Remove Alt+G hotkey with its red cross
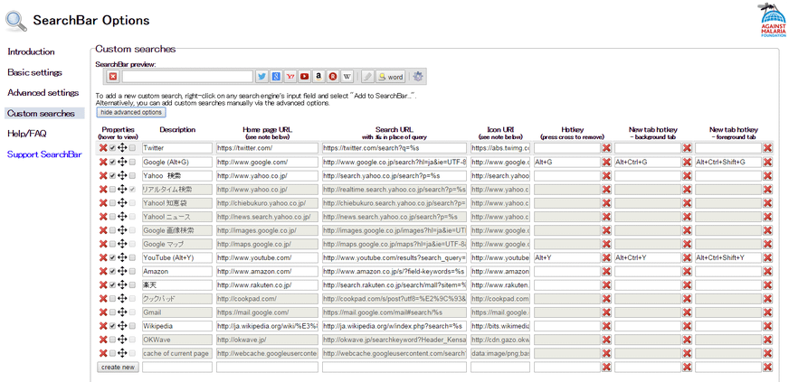This screenshot has width=789, height=382. pos(606,162)
